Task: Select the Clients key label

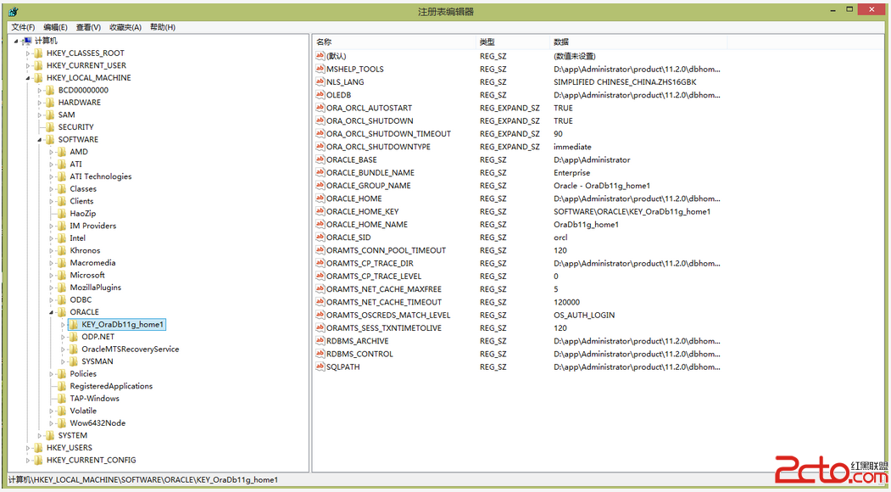Action: tap(82, 201)
